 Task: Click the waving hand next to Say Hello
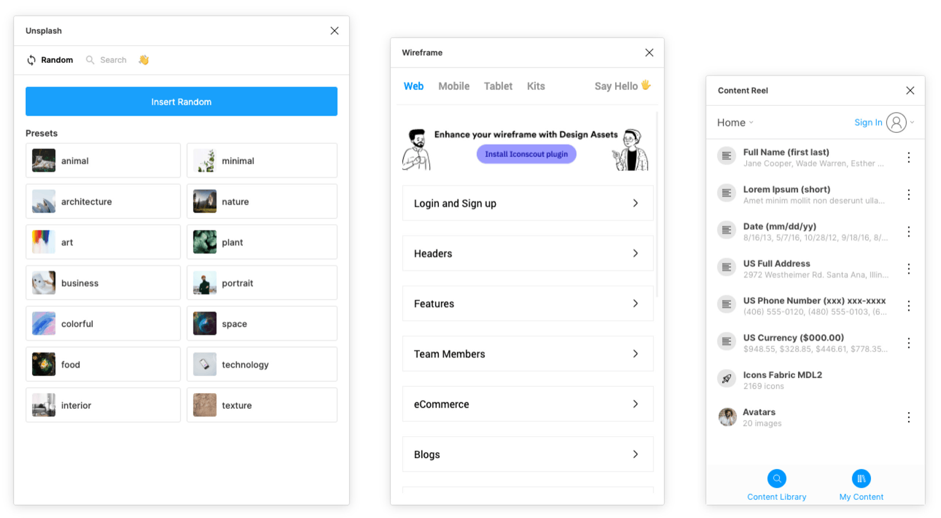point(646,85)
